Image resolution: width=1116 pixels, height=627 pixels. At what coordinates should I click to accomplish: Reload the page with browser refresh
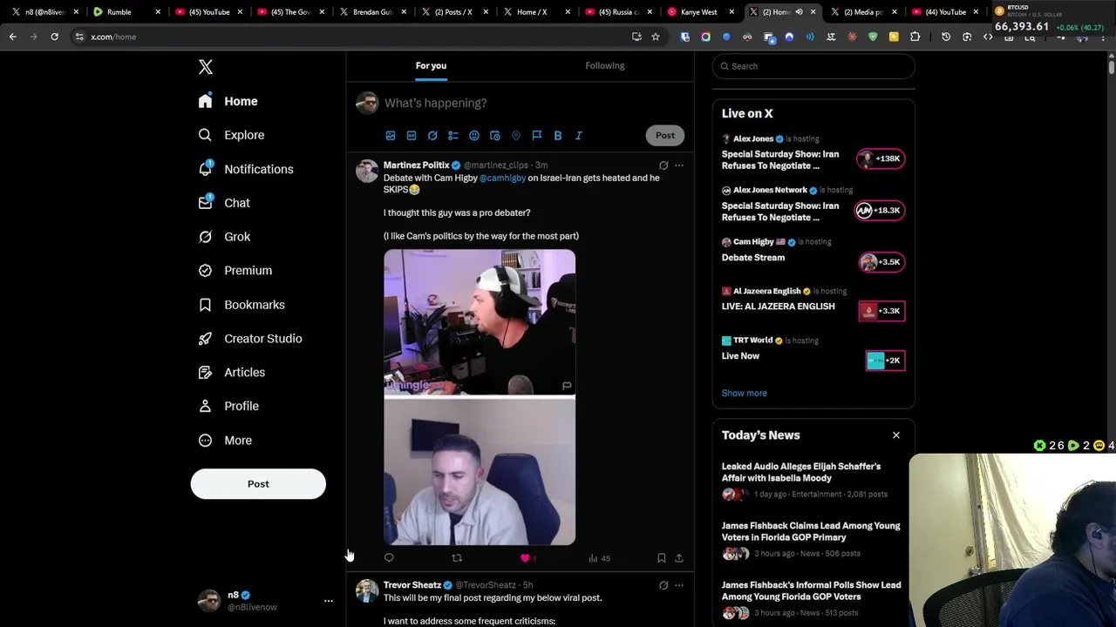point(54,37)
